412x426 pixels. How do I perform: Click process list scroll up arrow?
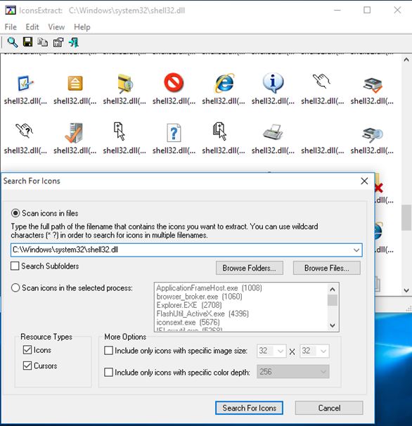[x=333, y=289]
